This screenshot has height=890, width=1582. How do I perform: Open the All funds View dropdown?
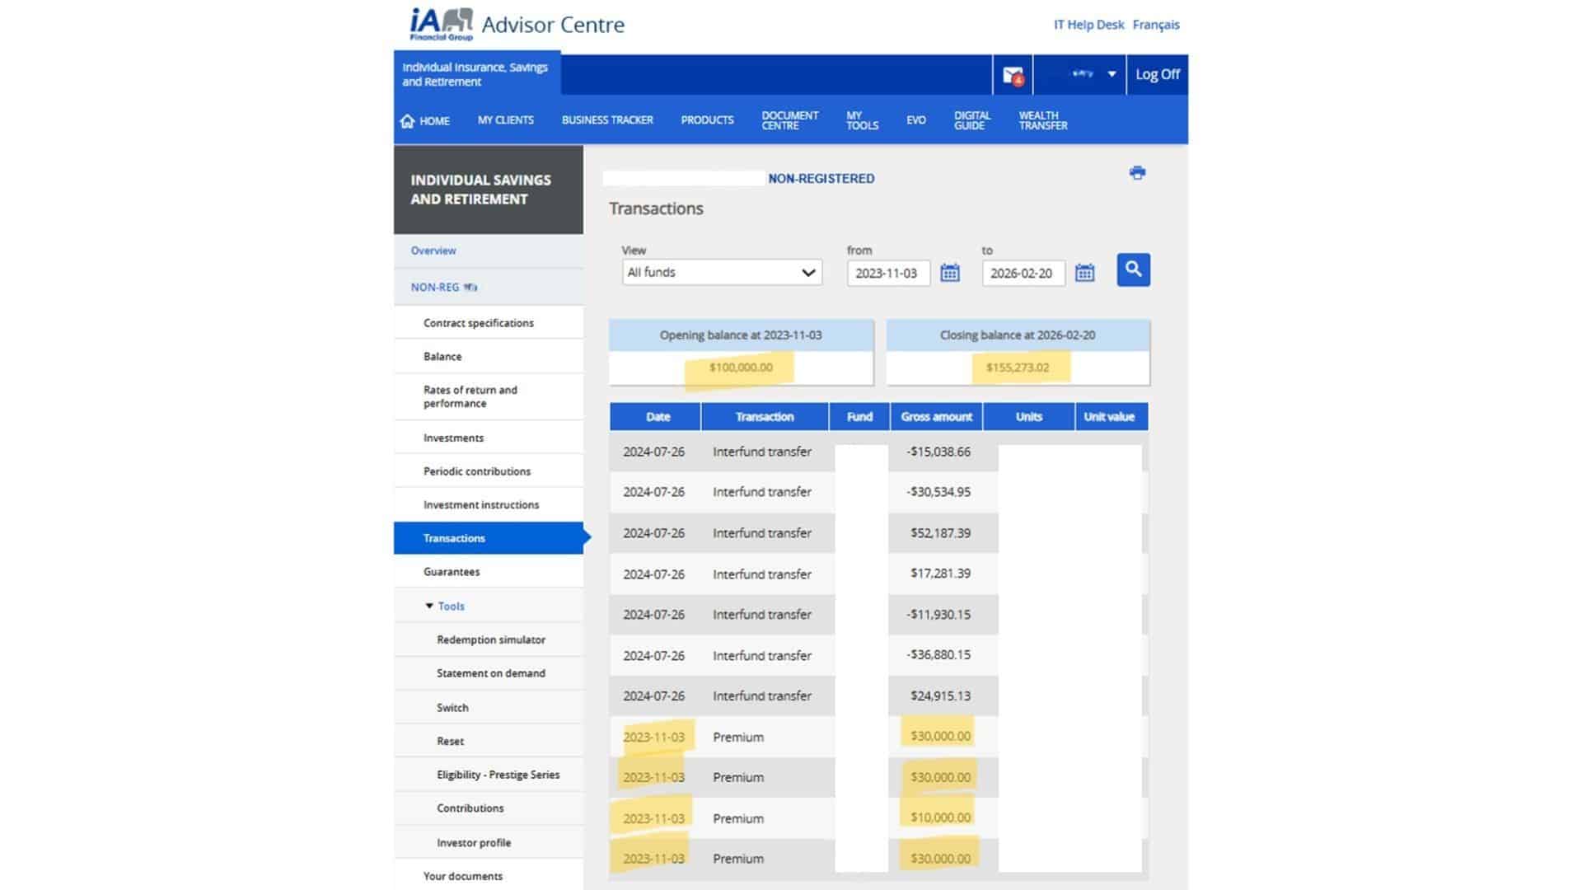point(722,273)
